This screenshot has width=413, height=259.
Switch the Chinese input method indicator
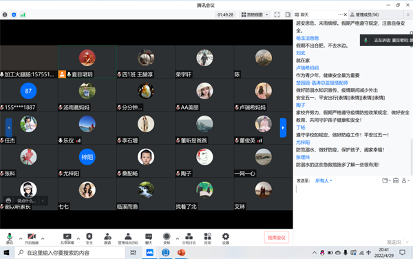click(x=368, y=252)
